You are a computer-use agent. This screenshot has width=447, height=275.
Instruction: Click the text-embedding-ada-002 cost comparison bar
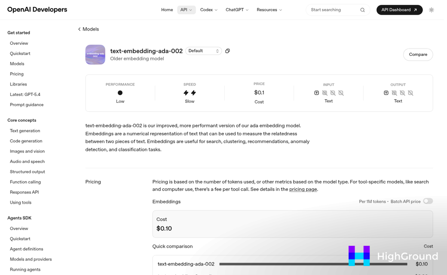pyautogui.click(x=312, y=264)
